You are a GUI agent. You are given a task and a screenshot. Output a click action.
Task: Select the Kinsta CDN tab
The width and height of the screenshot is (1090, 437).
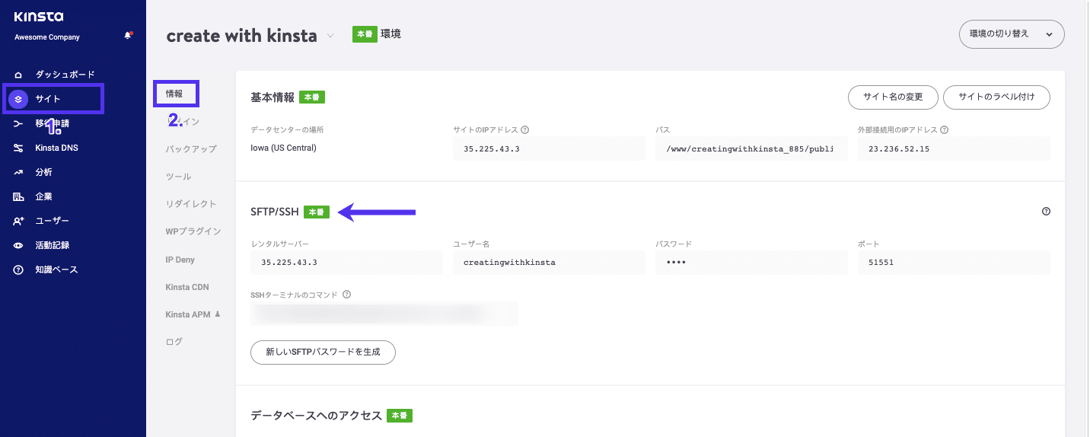[x=187, y=287]
